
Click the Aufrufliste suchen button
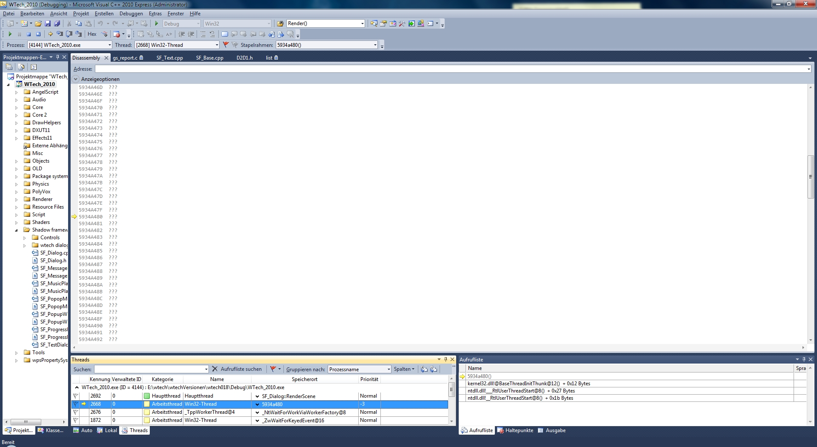(x=237, y=369)
